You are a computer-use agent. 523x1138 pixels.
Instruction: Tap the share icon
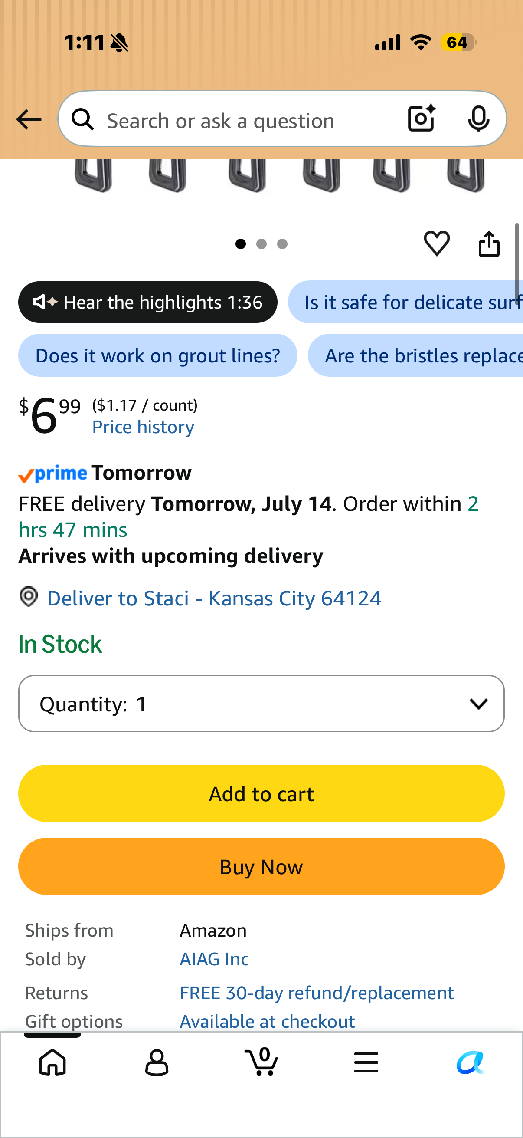click(489, 243)
